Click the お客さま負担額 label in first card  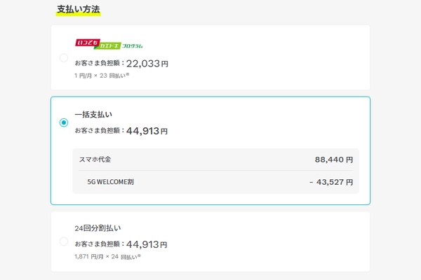click(98, 63)
